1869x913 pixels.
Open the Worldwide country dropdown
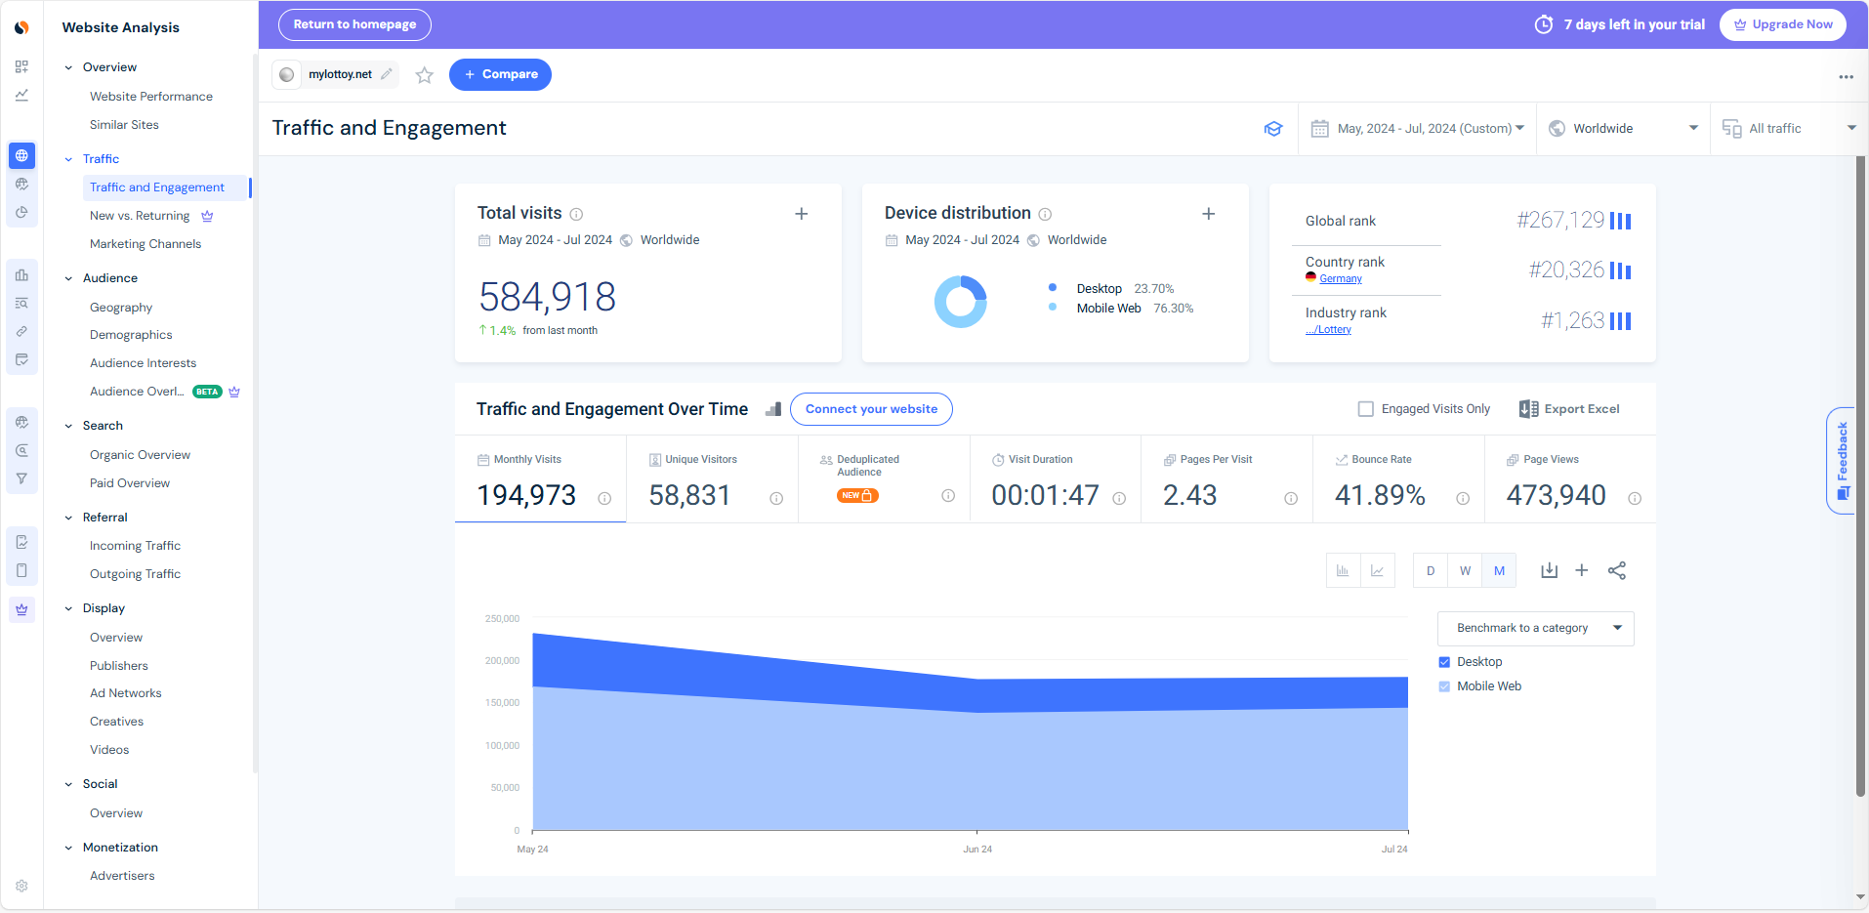[1623, 129]
